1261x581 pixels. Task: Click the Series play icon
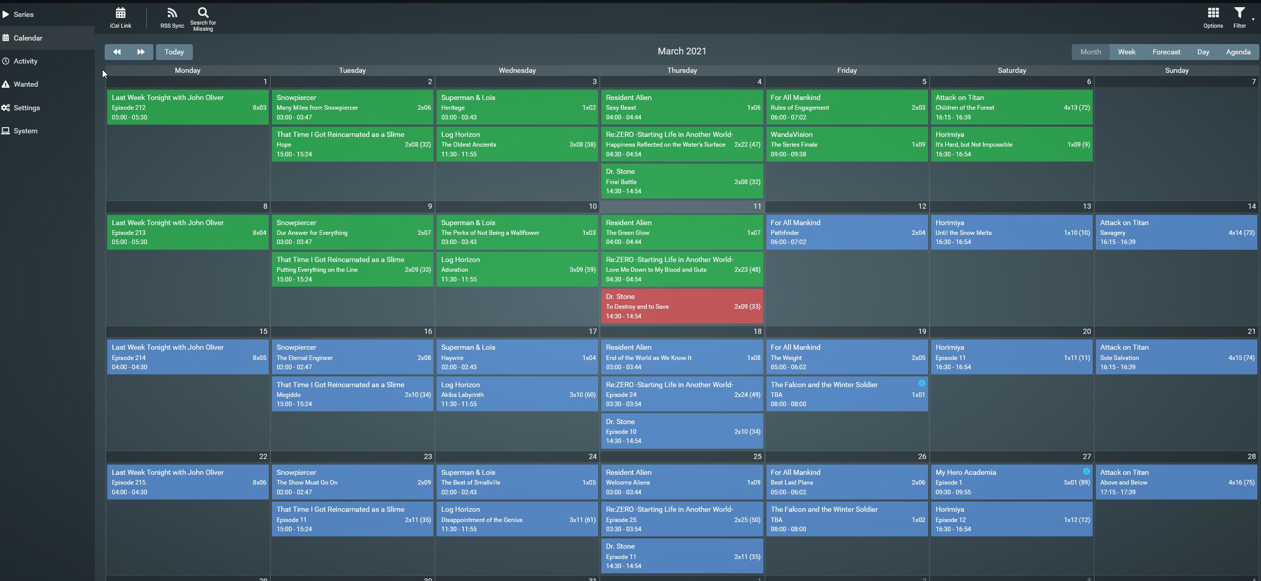[6, 14]
